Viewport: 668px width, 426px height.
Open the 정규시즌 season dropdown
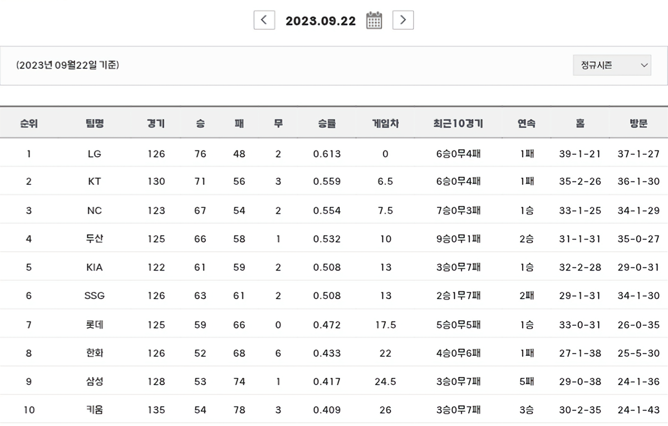pos(612,65)
